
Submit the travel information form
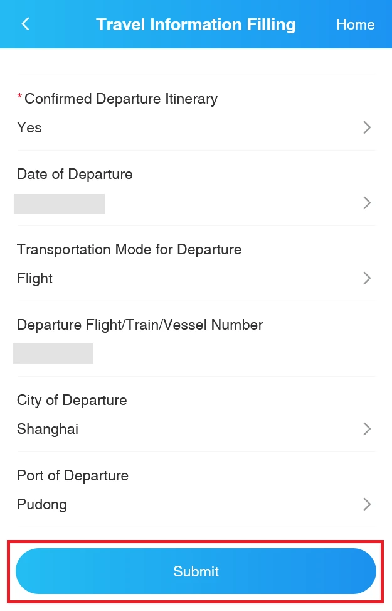196,571
